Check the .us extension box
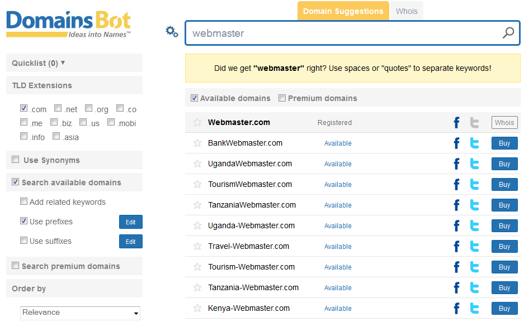 [x=83, y=122]
